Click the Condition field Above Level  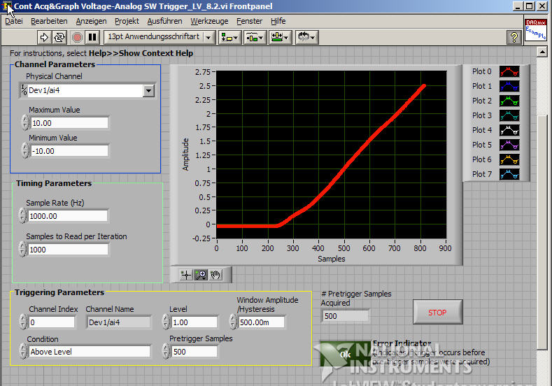pyautogui.click(x=90, y=352)
